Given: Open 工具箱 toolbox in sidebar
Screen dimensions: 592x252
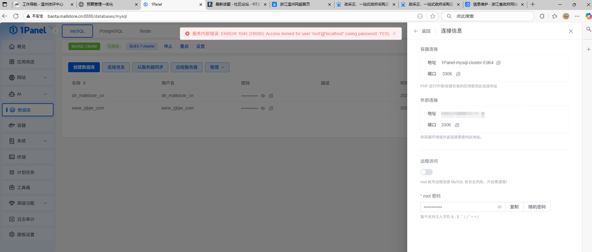Looking at the screenshot, I should tap(28, 188).
